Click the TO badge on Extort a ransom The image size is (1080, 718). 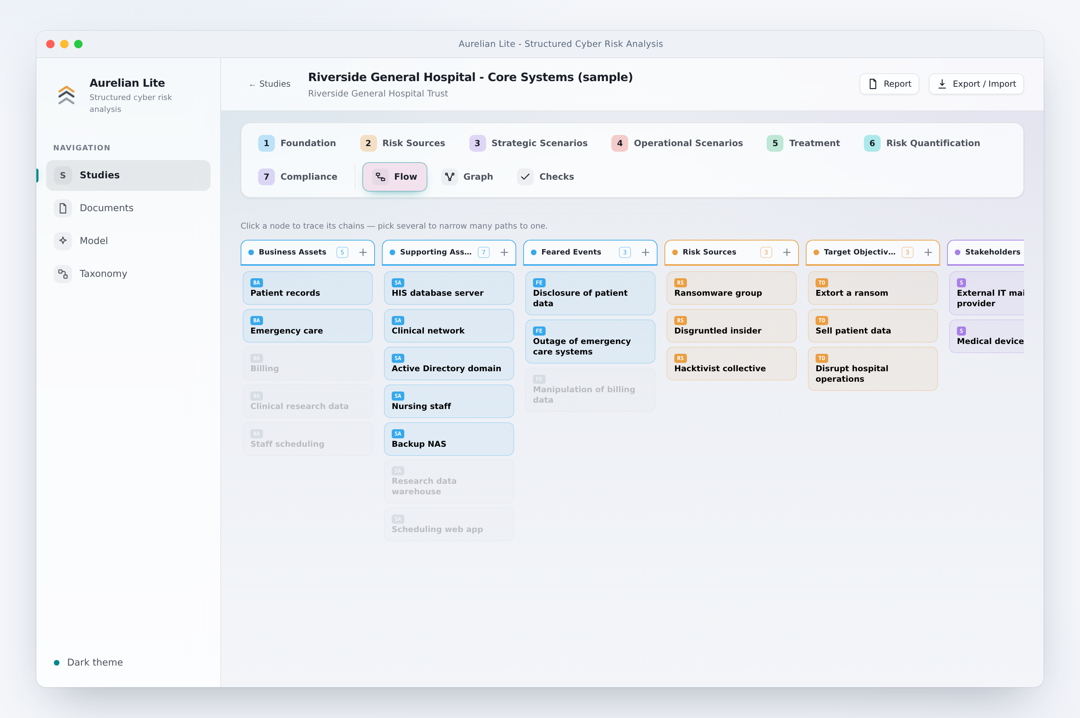822,282
